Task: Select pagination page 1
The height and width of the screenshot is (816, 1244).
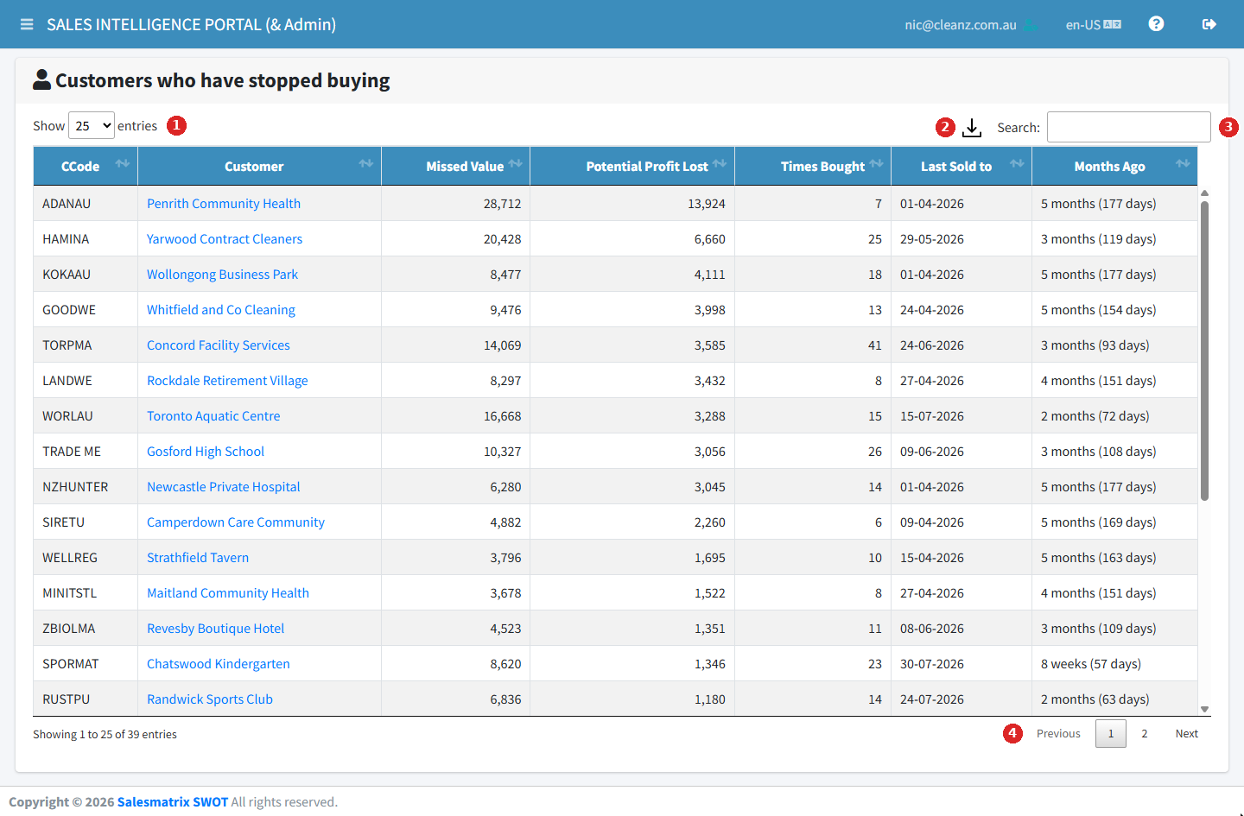Action: 1111,734
